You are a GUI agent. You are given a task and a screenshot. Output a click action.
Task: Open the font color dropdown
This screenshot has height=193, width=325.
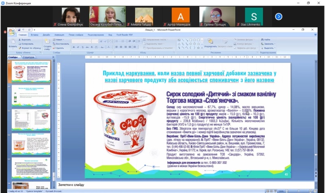109,47
